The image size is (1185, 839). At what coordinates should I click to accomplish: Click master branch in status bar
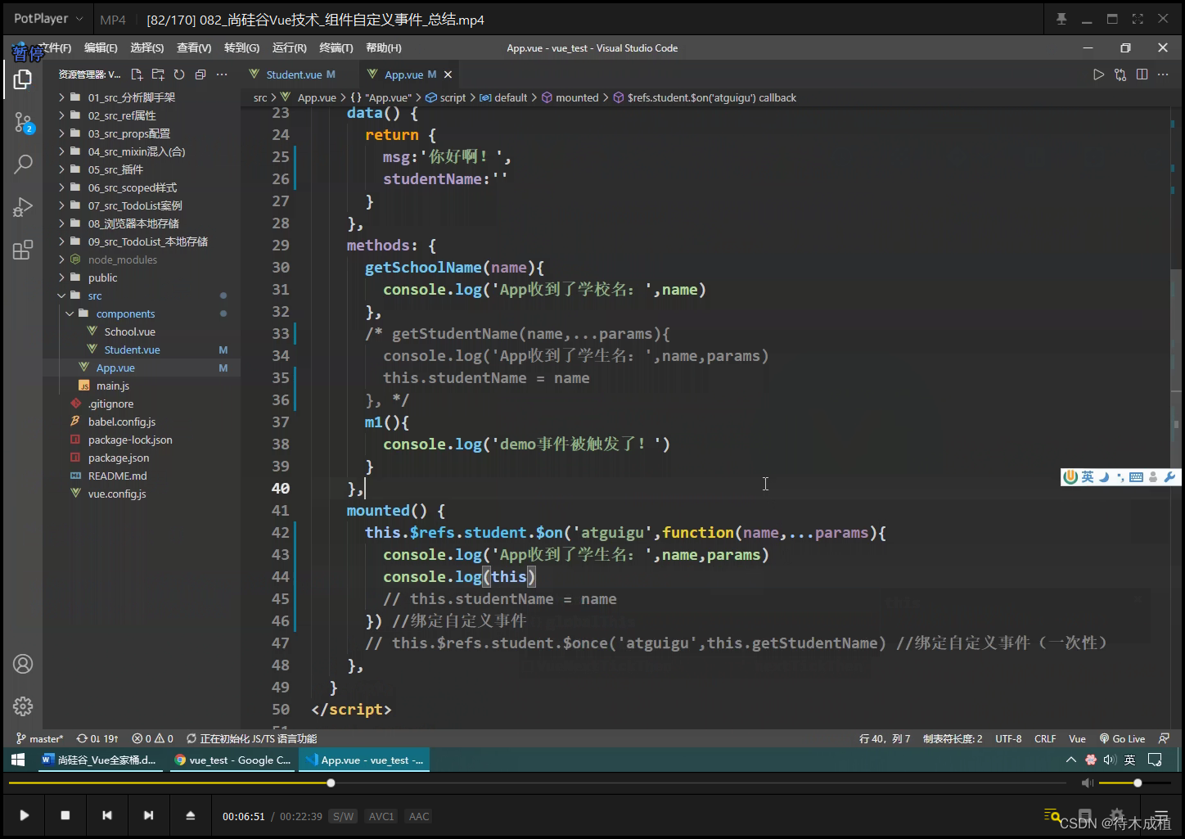pos(40,738)
